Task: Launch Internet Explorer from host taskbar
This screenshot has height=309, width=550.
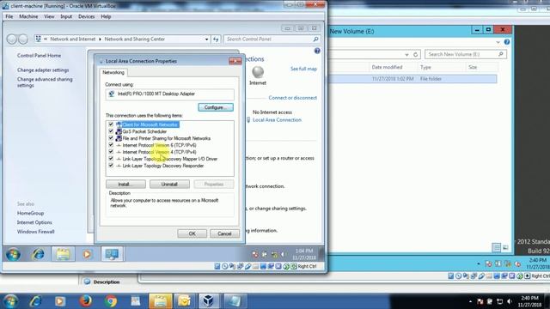Action: pyautogui.click(x=35, y=301)
